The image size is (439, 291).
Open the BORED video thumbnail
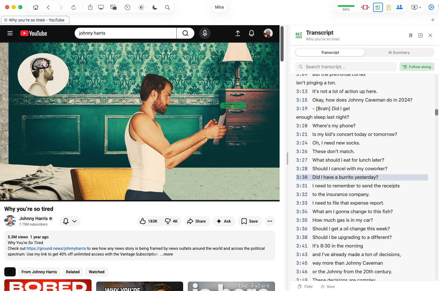pyautogui.click(x=48, y=285)
